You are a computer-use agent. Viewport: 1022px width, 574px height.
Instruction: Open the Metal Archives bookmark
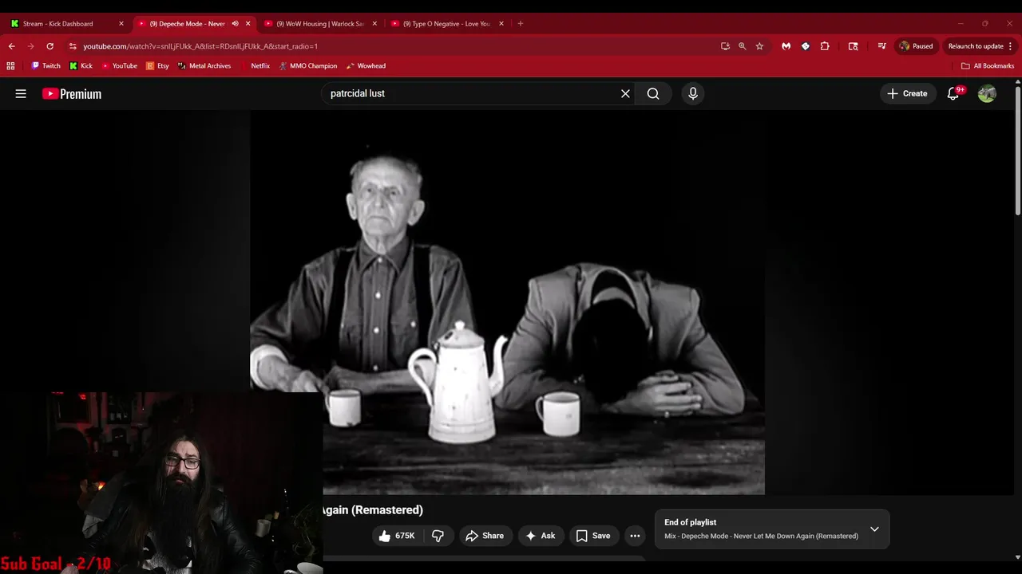click(204, 66)
